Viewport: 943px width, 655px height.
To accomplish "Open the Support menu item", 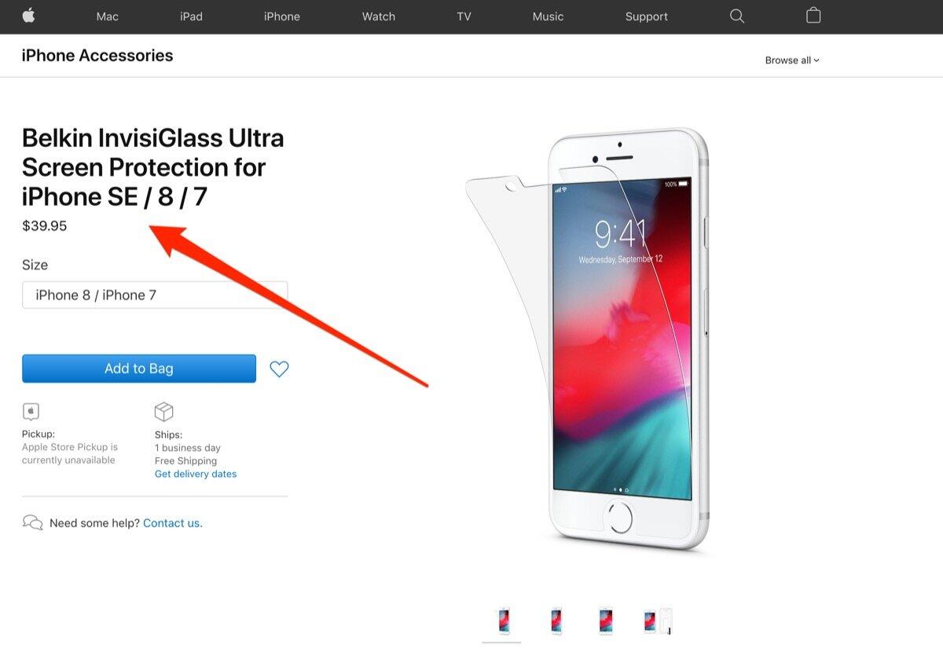I will [646, 16].
